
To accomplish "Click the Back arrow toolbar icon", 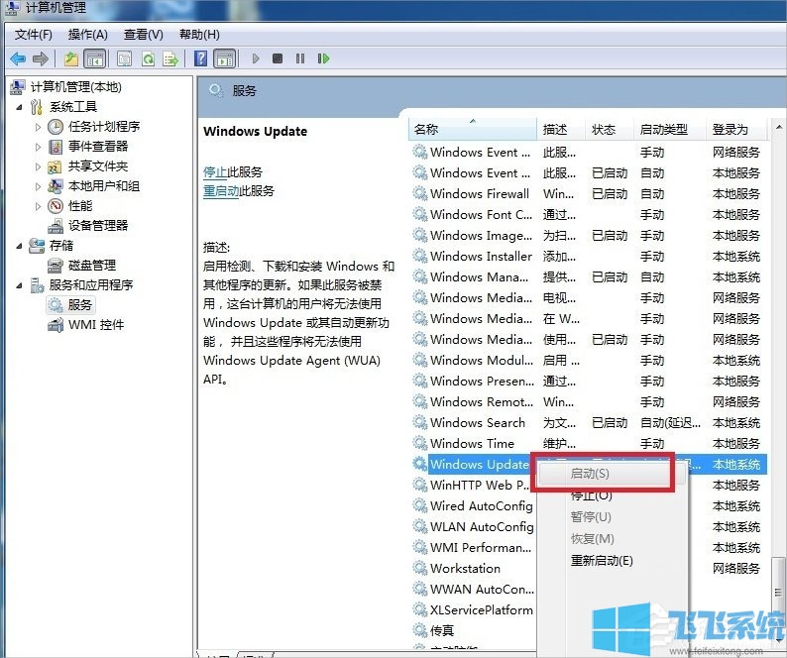I will (x=18, y=58).
